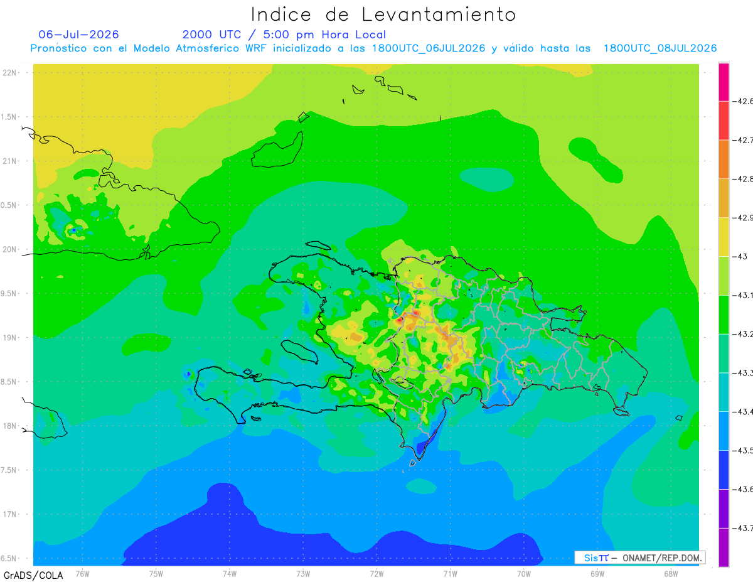This screenshot has width=753, height=582.
Task: Click the '-43.1' color bar value
Action: pos(743,296)
